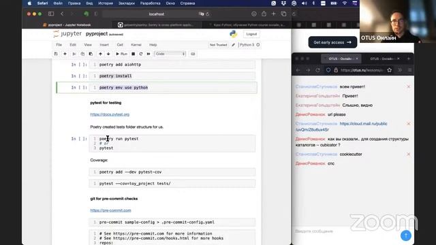
Task: Click the Get early access button
Action: [x=332, y=42]
